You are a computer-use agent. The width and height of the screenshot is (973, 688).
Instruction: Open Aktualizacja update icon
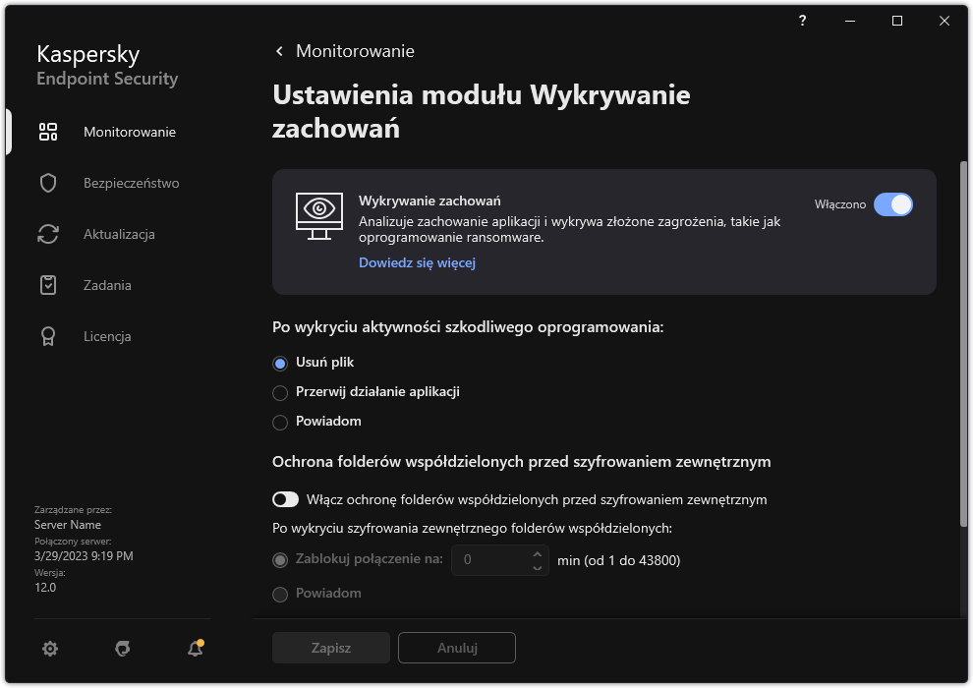click(47, 233)
